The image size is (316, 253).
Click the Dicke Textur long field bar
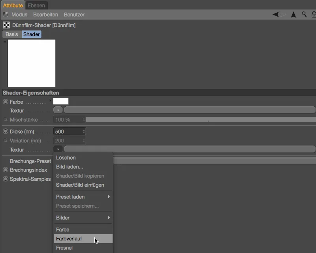[x=190, y=149]
